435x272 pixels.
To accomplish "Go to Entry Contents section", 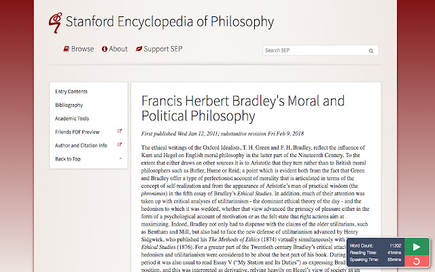I will (71, 92).
